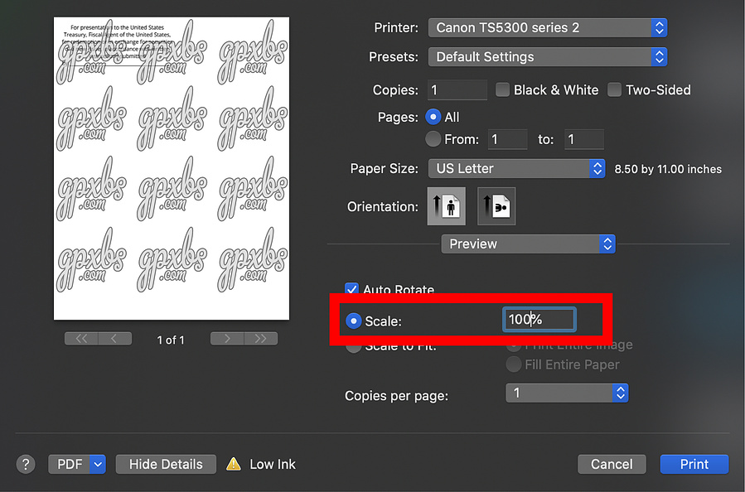745x492 pixels.
Task: Select the All pages radio button
Action: click(x=433, y=117)
